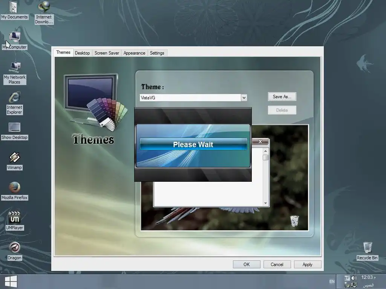Switch to the Themes tab
Image resolution: width=386 pixels, height=289 pixels.
pos(63,52)
